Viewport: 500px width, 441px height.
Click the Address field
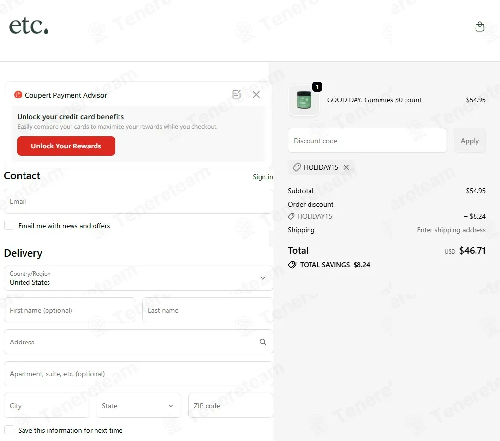click(x=139, y=342)
